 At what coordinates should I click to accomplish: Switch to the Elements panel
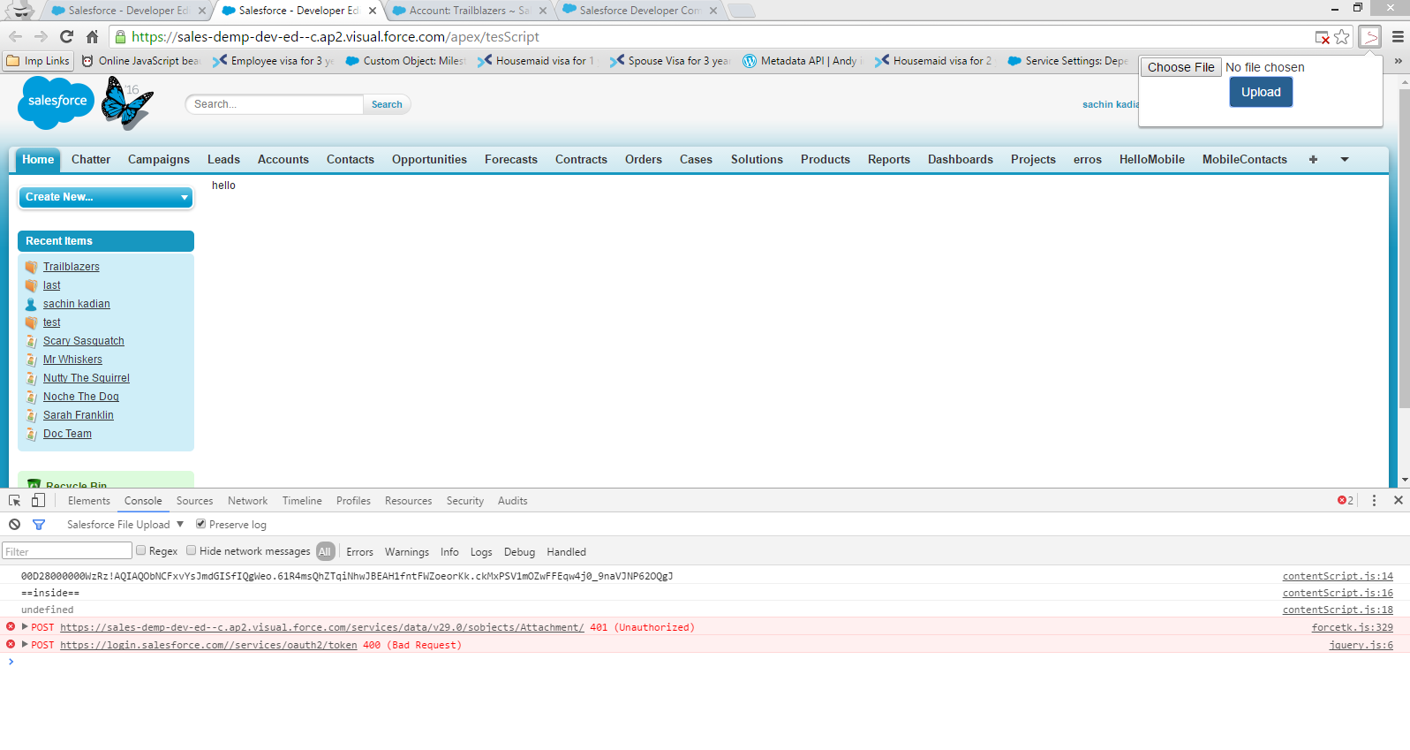pos(89,501)
